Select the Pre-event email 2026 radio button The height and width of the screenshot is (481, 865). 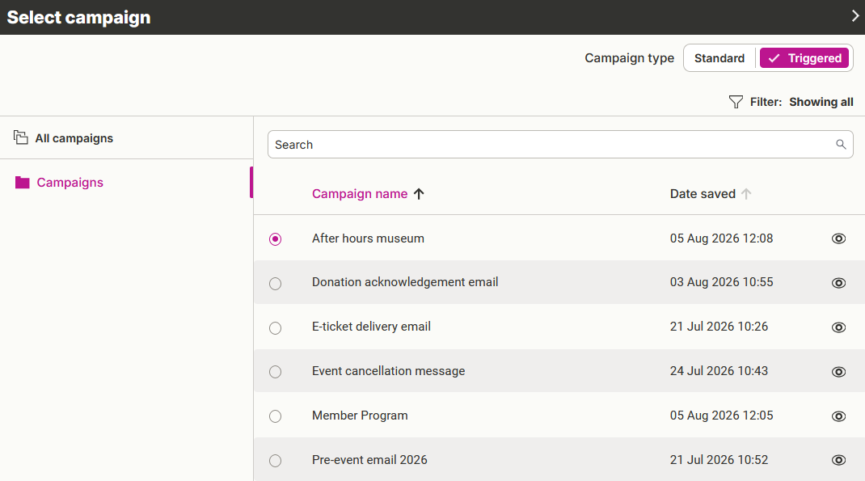(276, 461)
